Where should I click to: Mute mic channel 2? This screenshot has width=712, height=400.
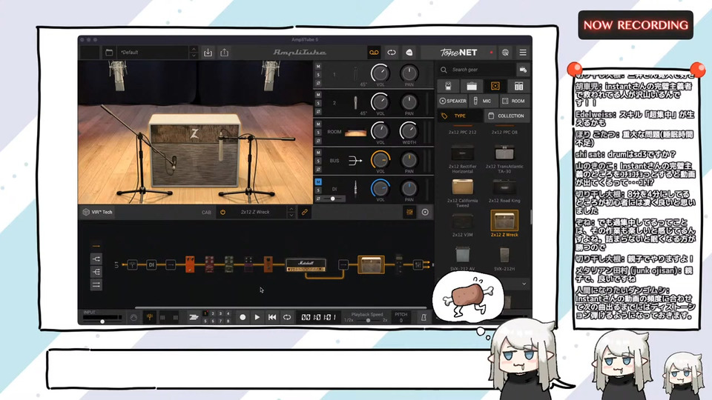(x=318, y=95)
